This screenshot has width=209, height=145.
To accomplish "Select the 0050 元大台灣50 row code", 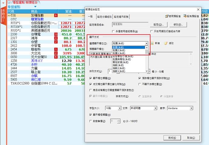I will tap(14, 57).
